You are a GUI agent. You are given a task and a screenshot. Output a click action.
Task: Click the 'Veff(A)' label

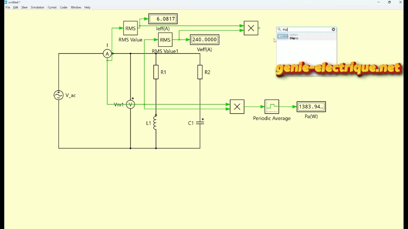(204, 50)
